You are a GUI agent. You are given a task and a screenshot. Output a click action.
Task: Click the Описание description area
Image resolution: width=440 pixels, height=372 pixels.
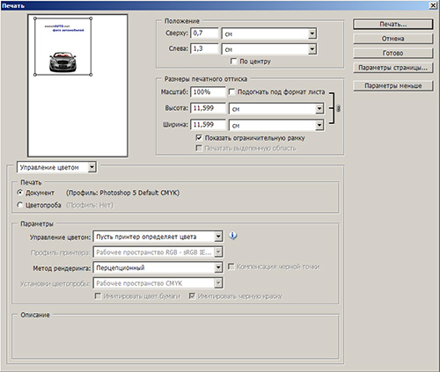[175, 338]
